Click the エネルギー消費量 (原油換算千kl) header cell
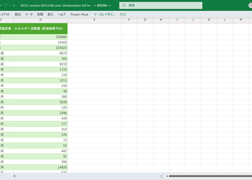 point(40,29)
